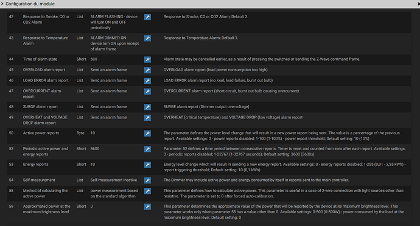Edit SURGE alarm report using wrench icon

147,108
